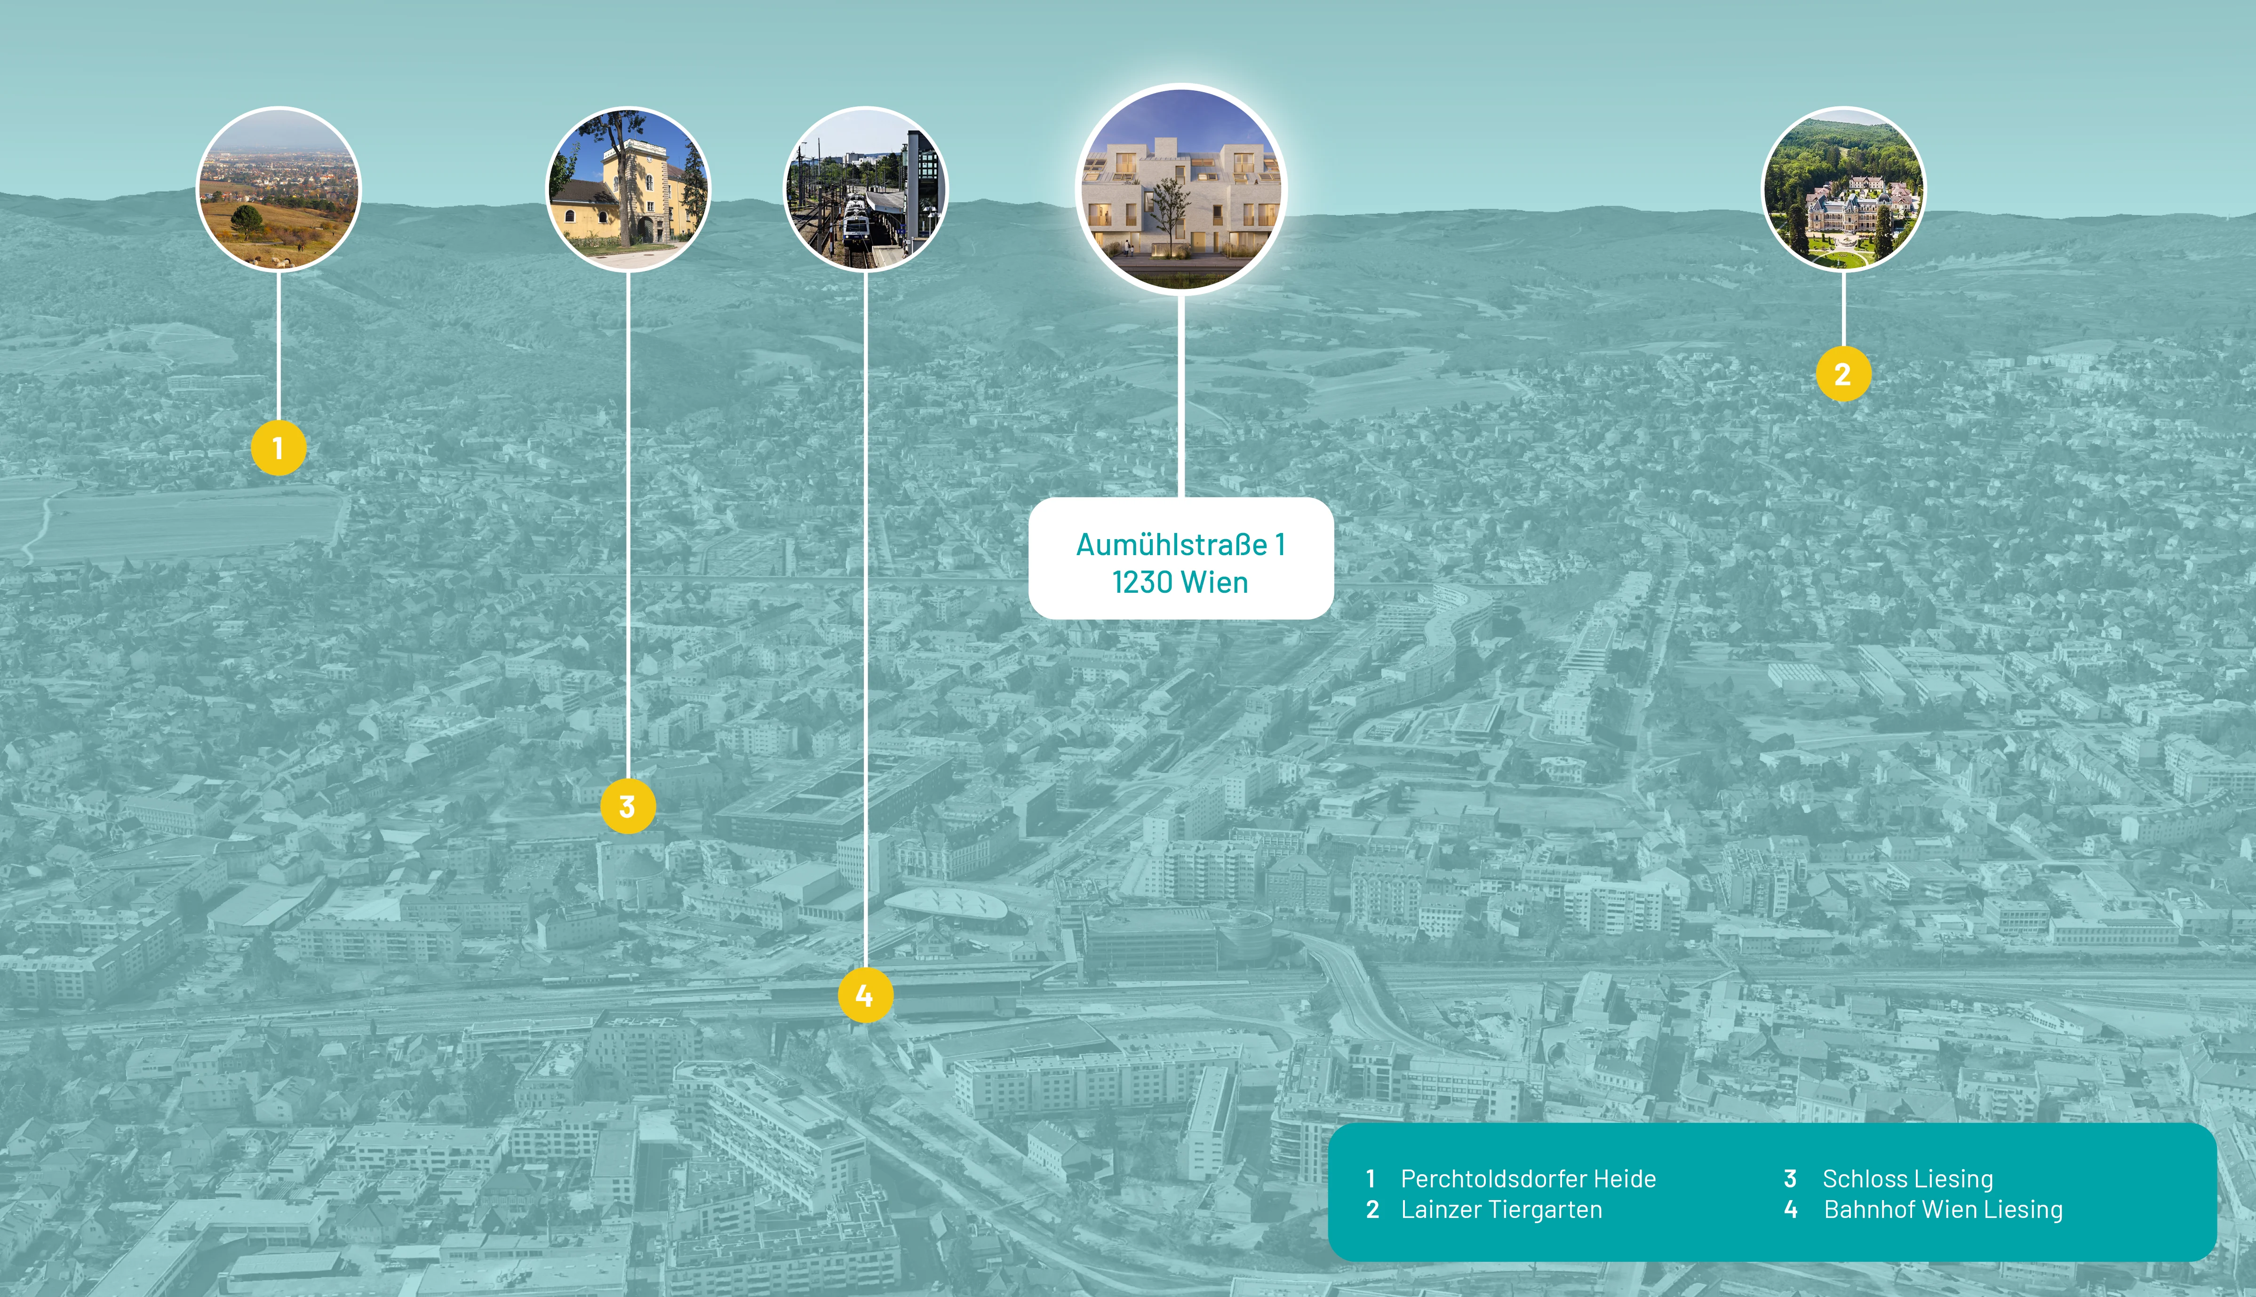Image resolution: width=2256 pixels, height=1297 pixels.
Task: Click the yellow marker number 2
Action: coord(1843,374)
